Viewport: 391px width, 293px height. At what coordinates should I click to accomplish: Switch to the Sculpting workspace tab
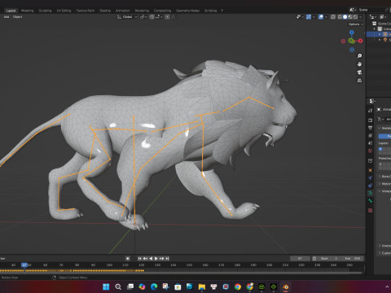[x=45, y=11]
